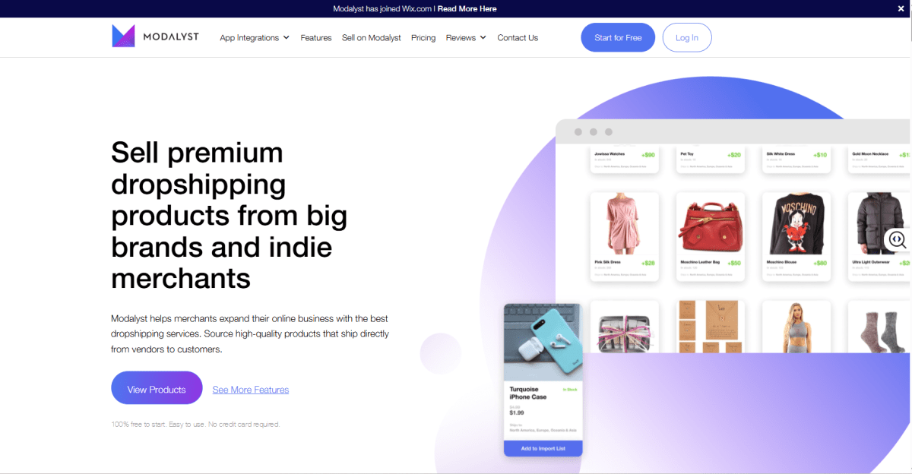Screen dimensions: 912x474
Task: Click the +$80 profit label
Action: point(820,263)
